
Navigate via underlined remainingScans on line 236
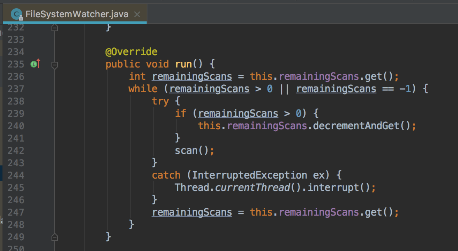point(192,76)
